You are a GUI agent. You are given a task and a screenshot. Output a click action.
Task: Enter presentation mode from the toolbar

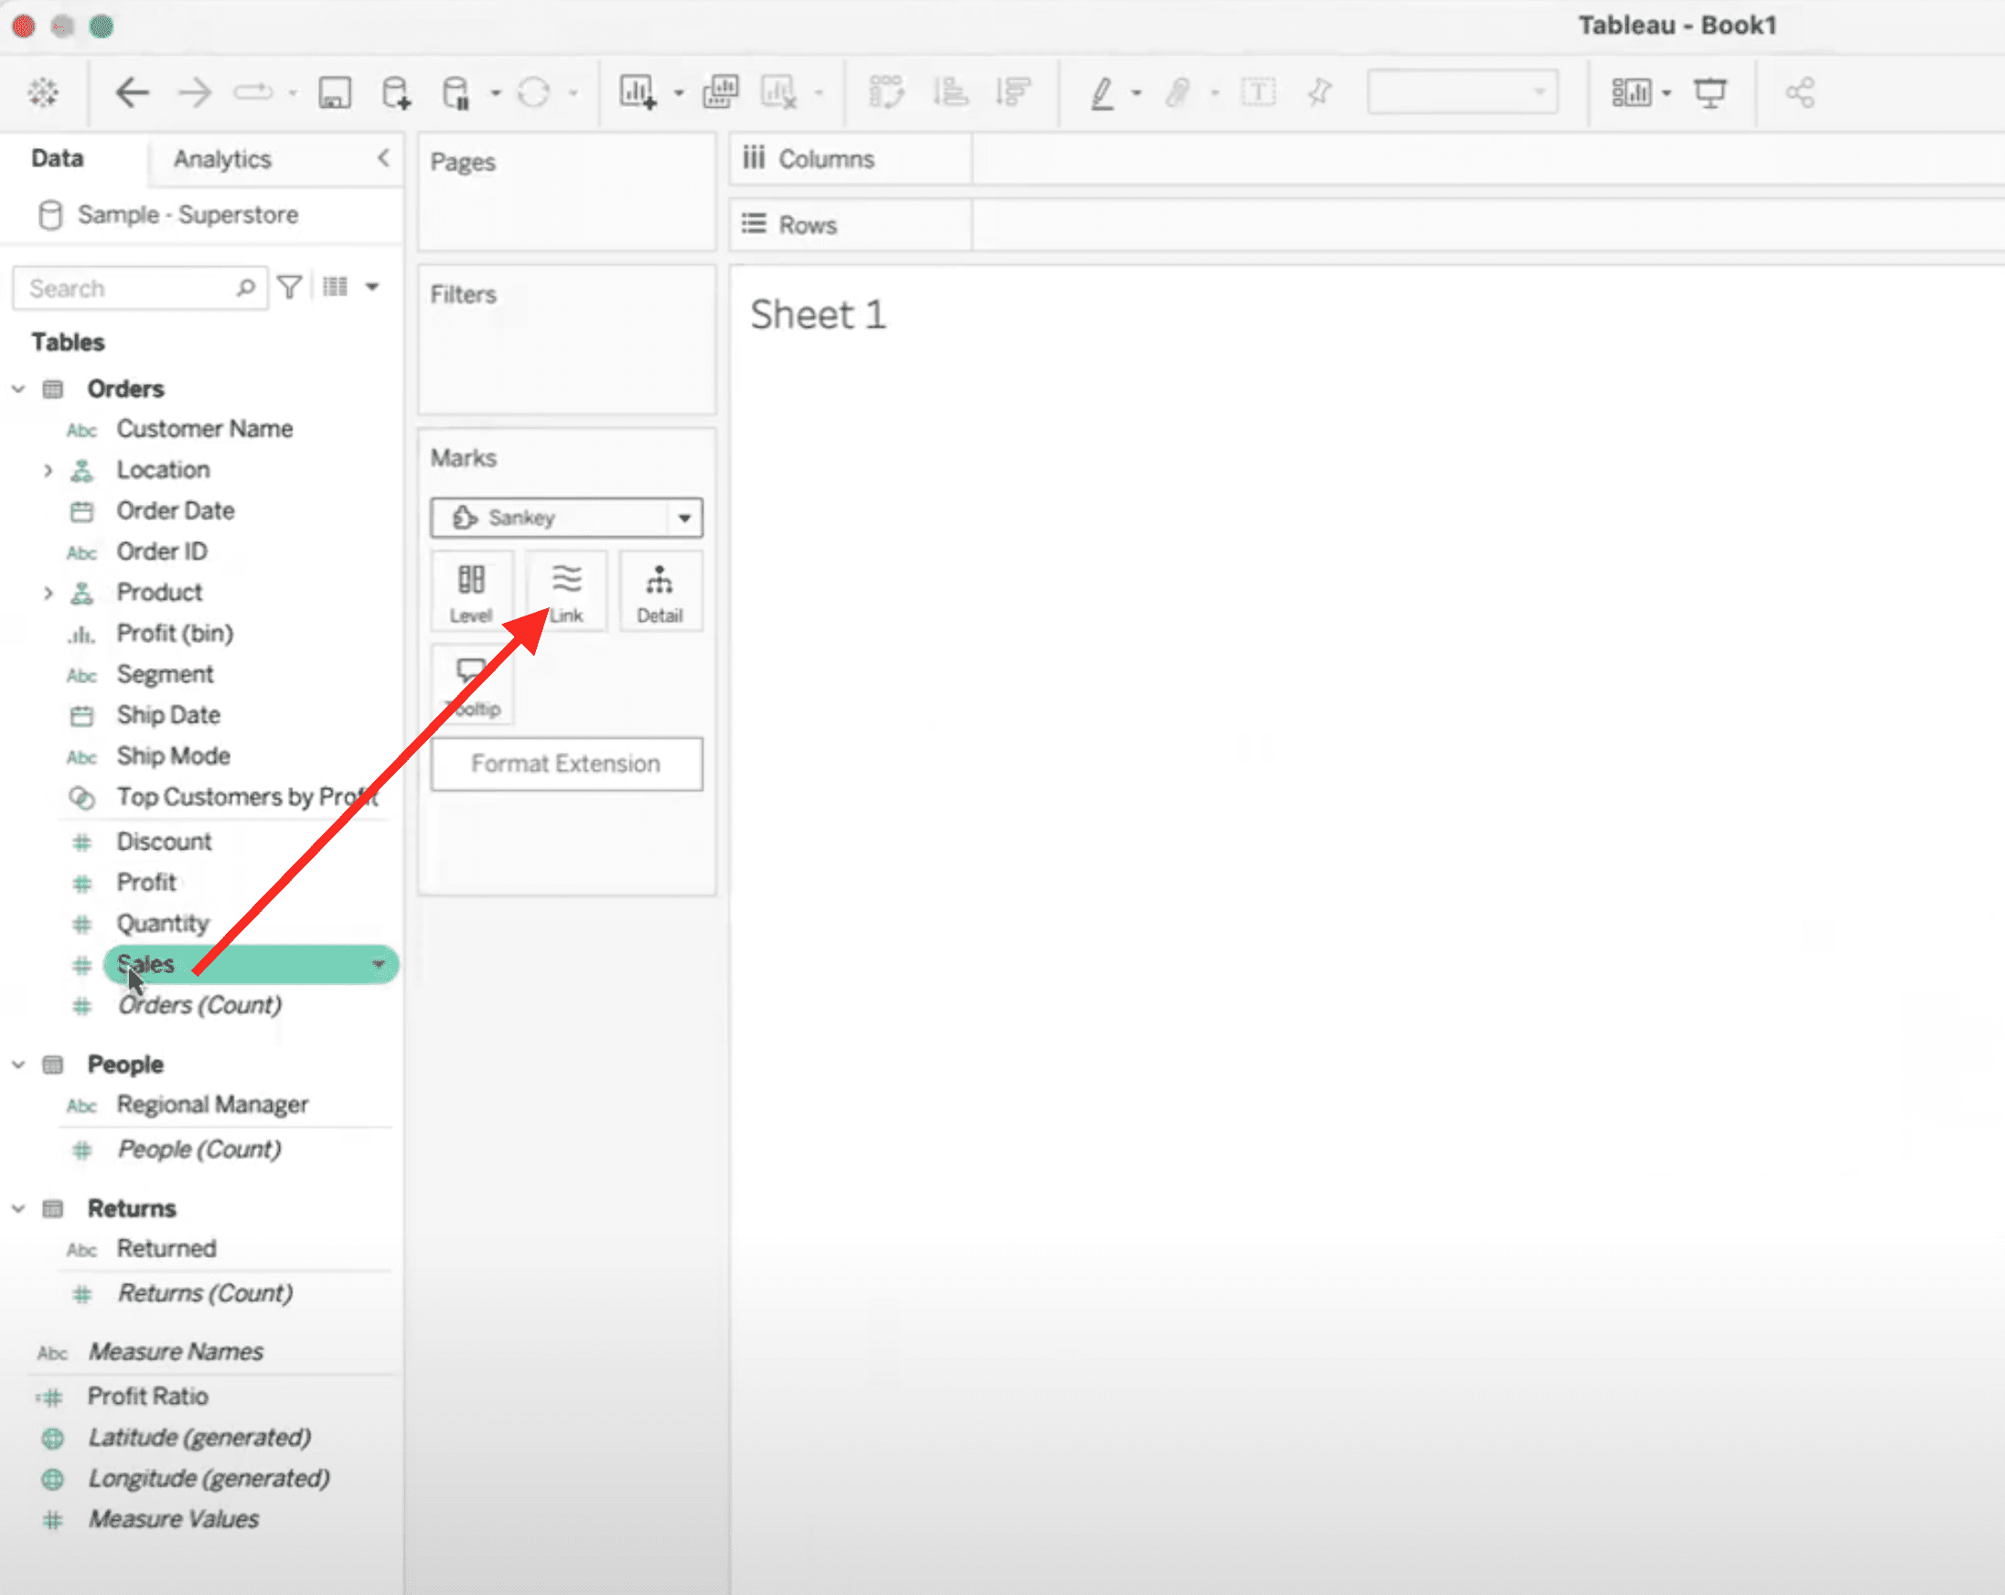tap(1711, 92)
